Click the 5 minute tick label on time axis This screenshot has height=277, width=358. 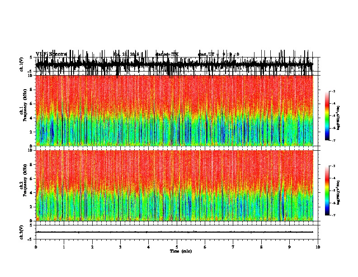177,247
